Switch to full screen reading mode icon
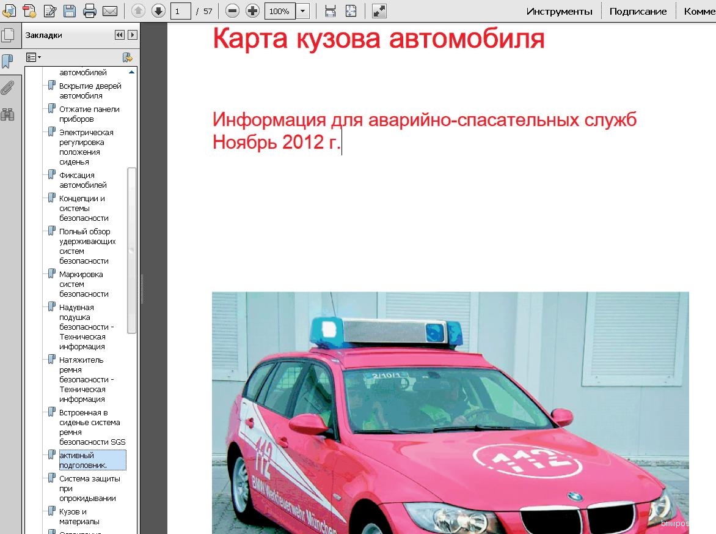Viewport: 716px width, 534px height. [x=379, y=11]
